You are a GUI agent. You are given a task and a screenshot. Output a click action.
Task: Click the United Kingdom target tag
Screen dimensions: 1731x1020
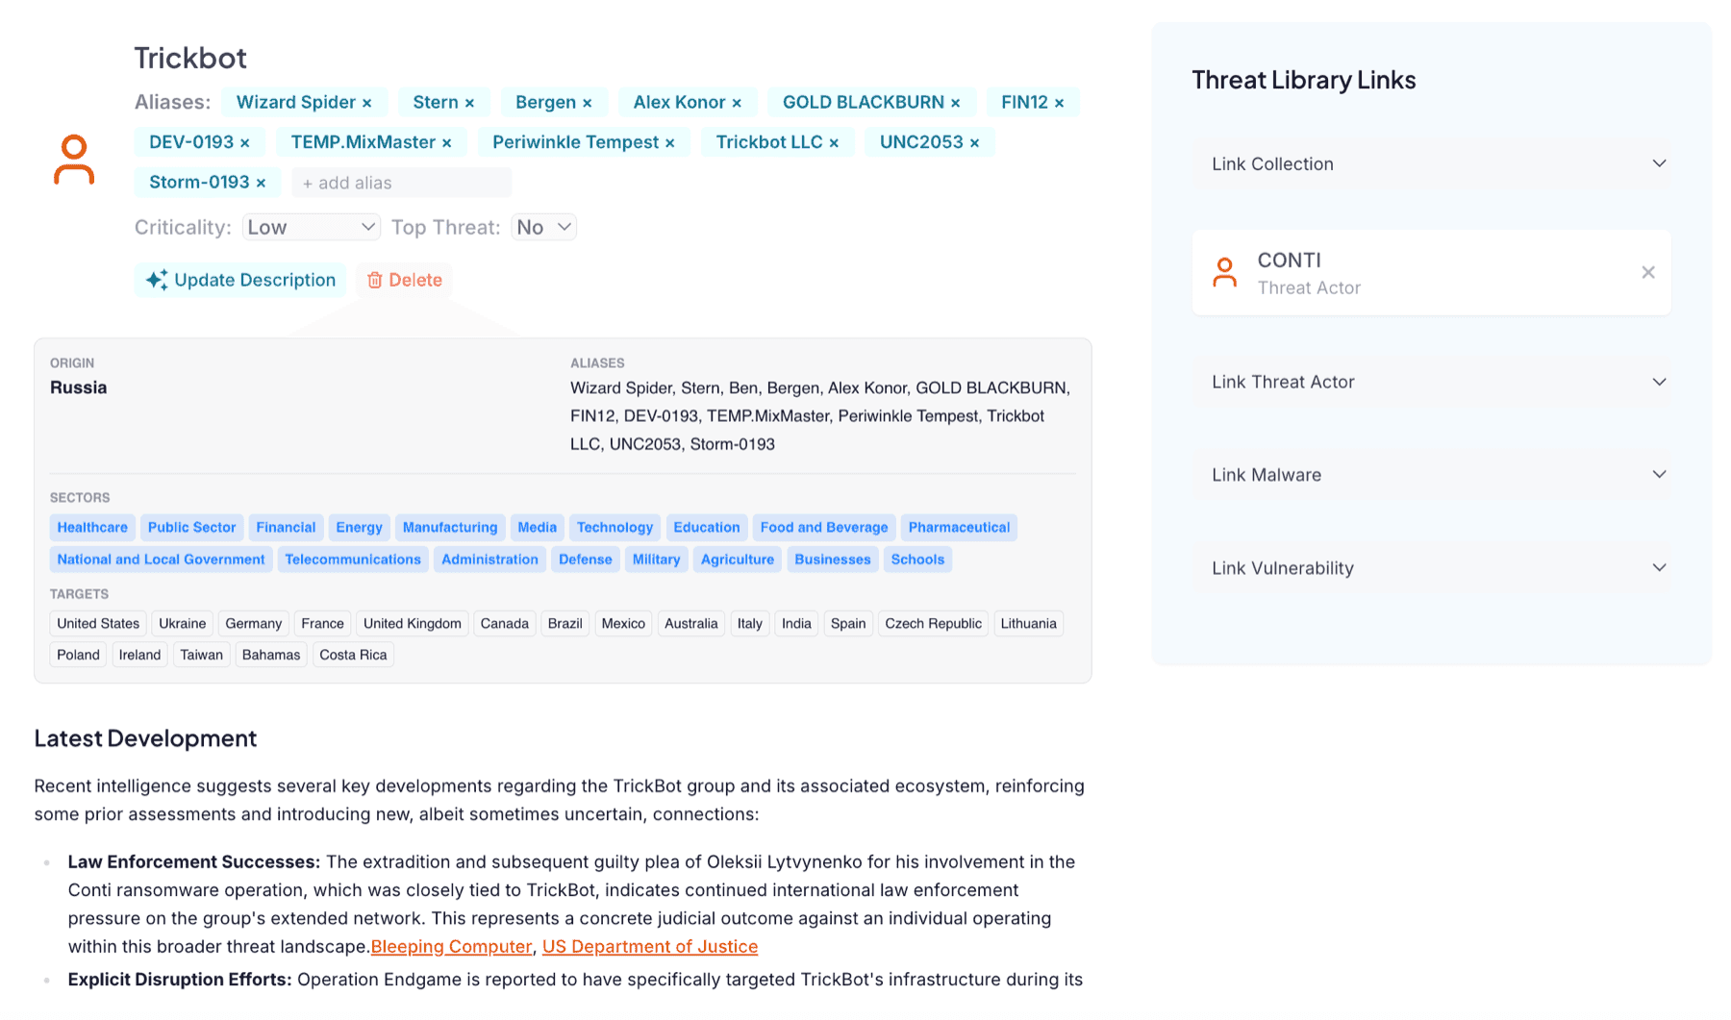(413, 624)
